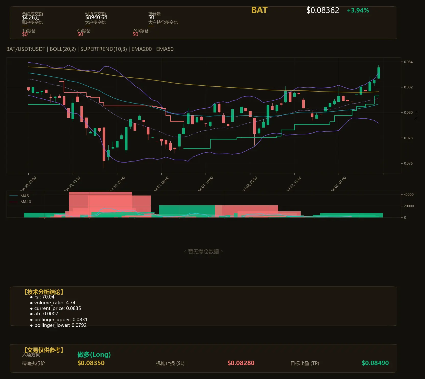Click the 暂无爆仓数据 empty-state message
Image resolution: width=425 pixels, height=379 pixels.
click(204, 251)
